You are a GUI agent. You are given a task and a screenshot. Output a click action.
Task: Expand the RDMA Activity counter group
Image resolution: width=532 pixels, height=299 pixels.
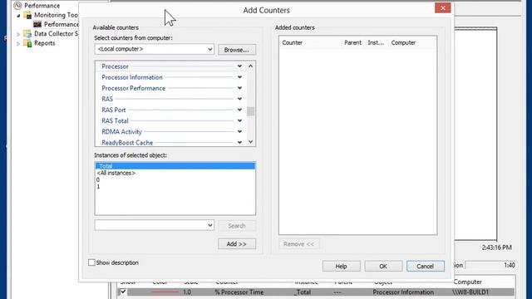[239, 131]
